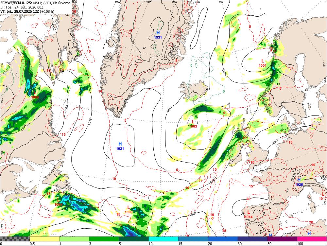The image size is (327, 246).
Task: Click the legend value '0.5'
Action: [32, 244]
